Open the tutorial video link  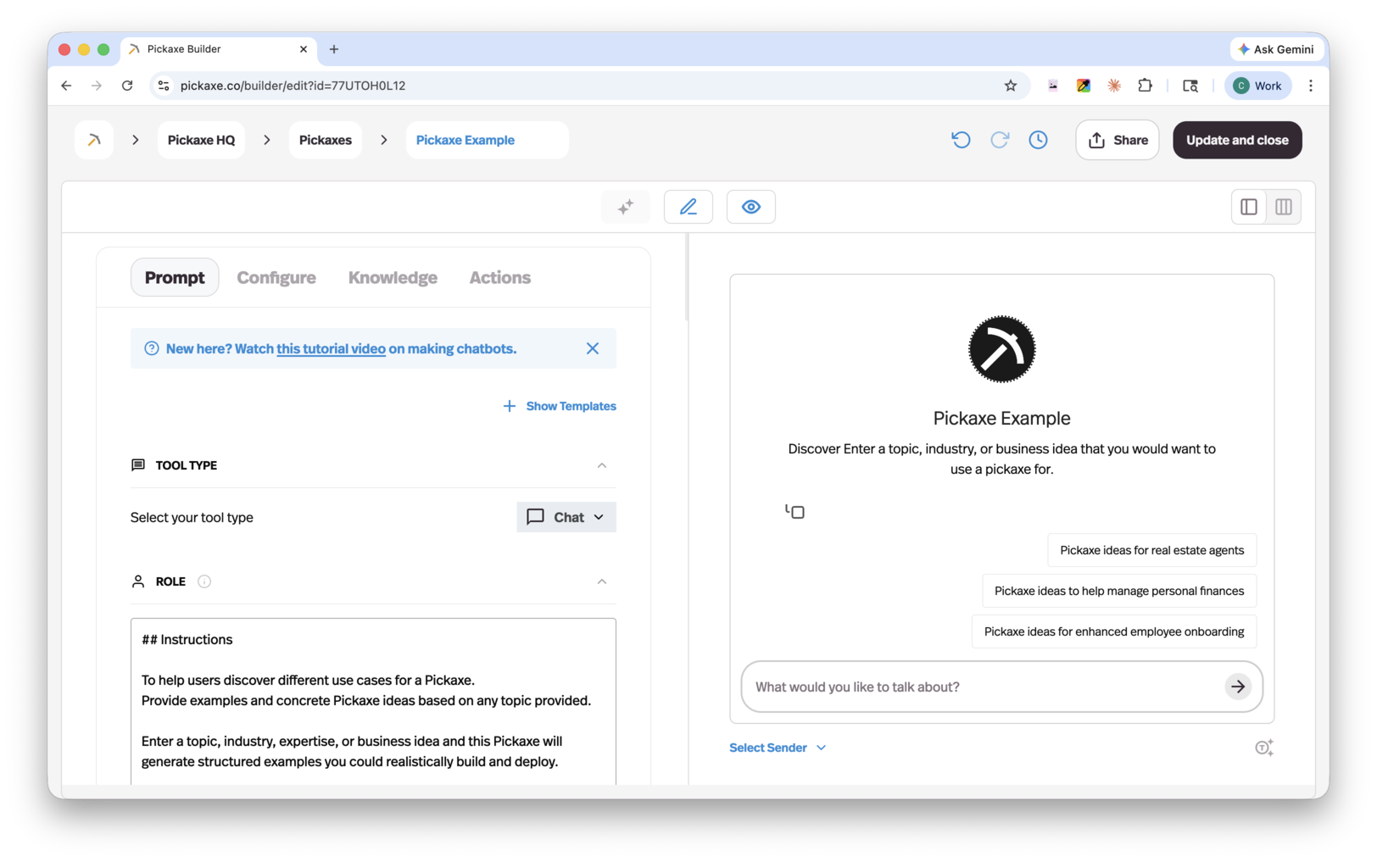coord(331,348)
